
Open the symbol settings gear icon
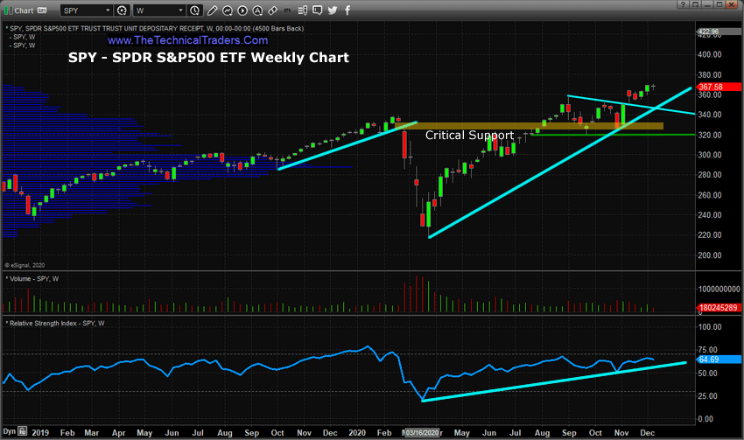pos(122,10)
